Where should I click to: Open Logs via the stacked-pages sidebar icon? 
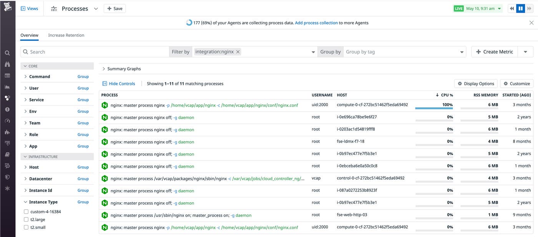click(x=8, y=154)
